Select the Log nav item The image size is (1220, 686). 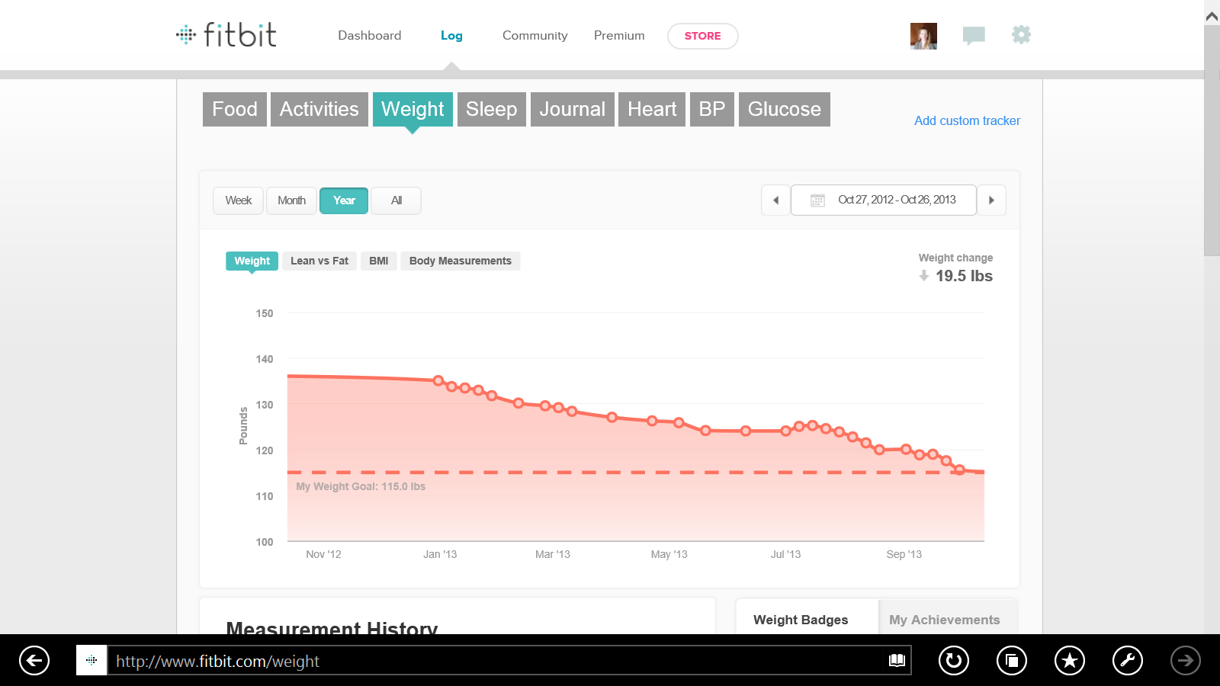(x=451, y=36)
